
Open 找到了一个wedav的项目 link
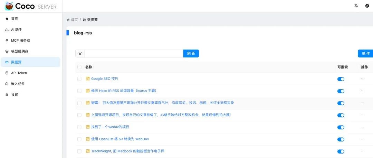tap(110, 127)
